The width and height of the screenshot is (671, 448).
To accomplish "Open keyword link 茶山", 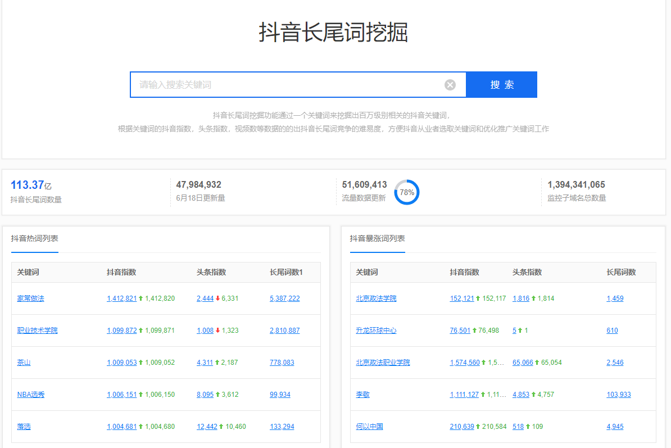I will (x=24, y=363).
